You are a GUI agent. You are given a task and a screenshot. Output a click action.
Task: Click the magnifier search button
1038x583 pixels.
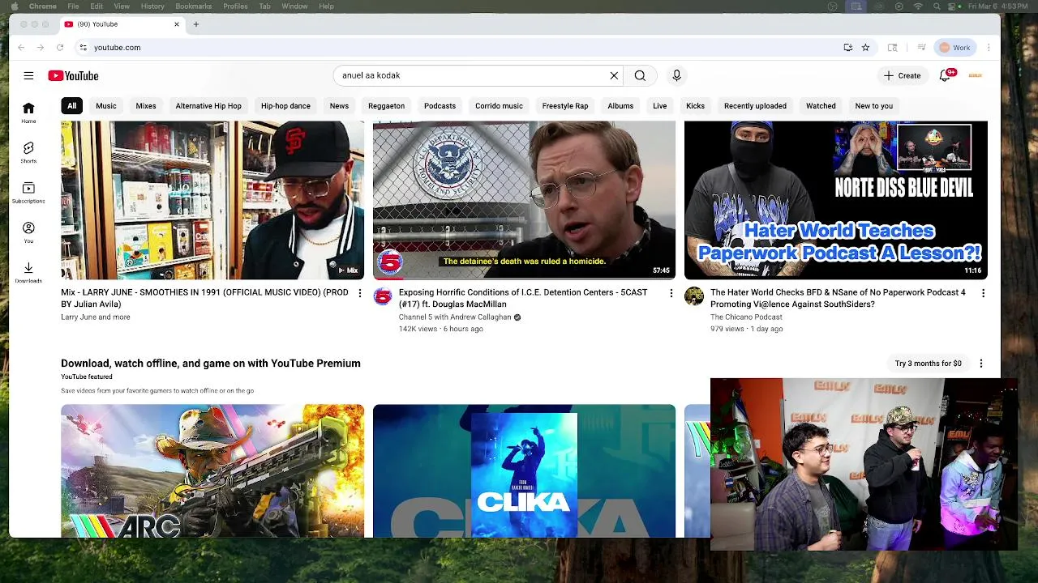(x=640, y=75)
